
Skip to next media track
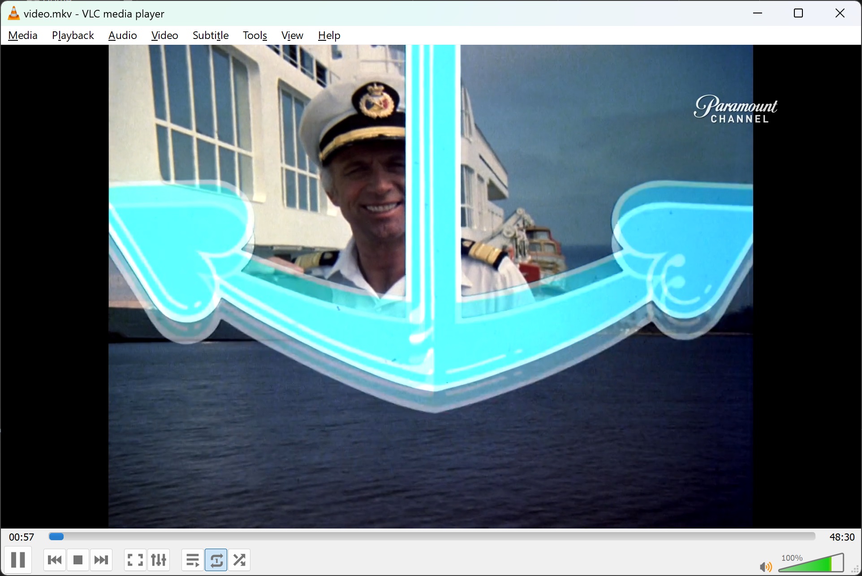tap(101, 560)
